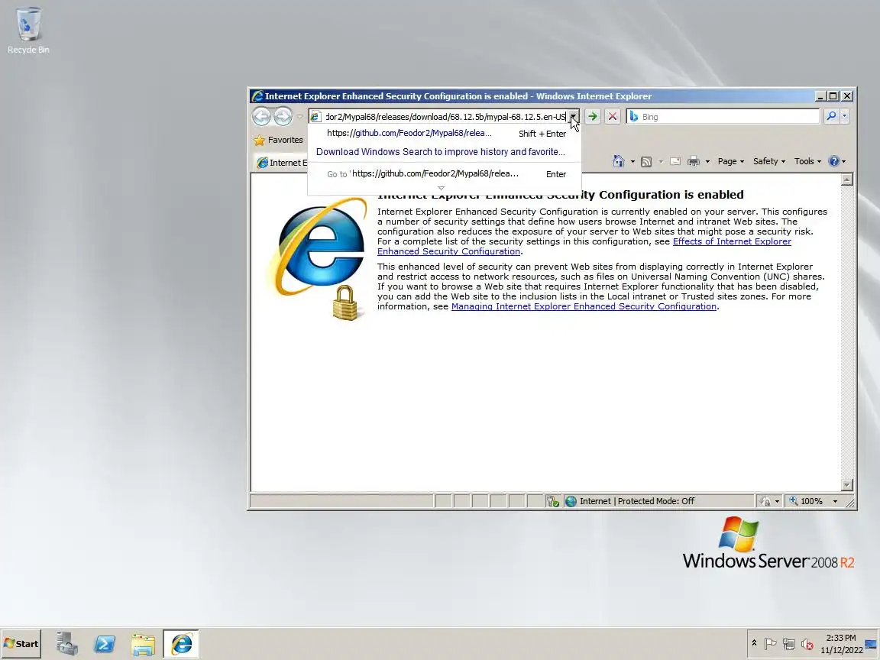Open the Recycle Bin desktop icon
Screen dimensions: 880x660
click(28, 31)
